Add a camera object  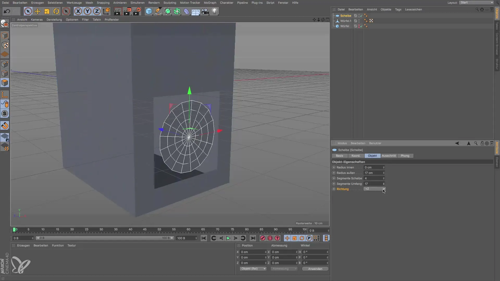tap(205, 11)
